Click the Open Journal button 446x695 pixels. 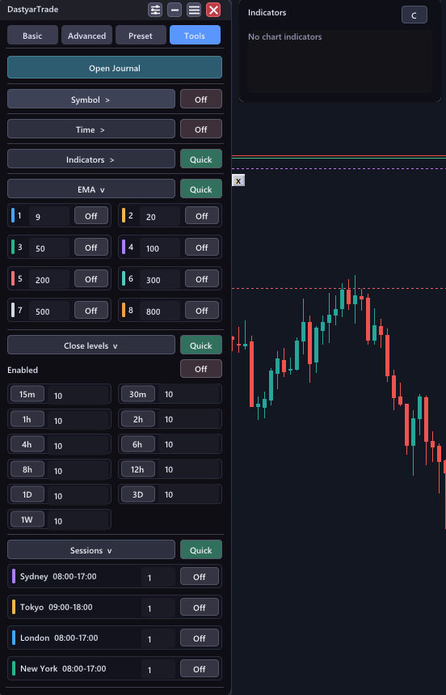(115, 67)
